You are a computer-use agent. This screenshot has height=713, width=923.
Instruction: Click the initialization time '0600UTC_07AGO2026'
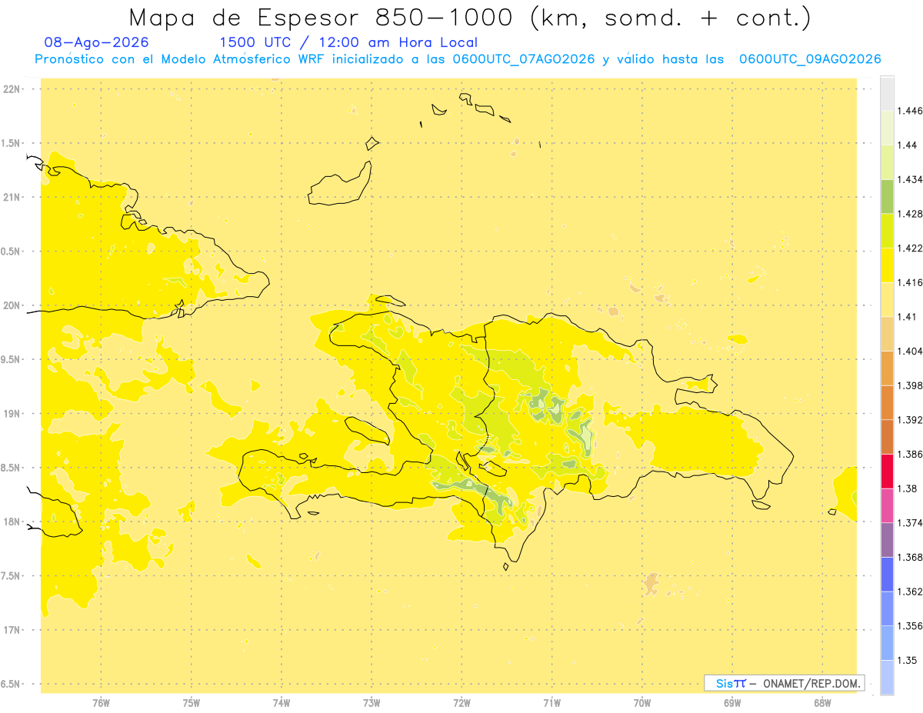coord(524,59)
